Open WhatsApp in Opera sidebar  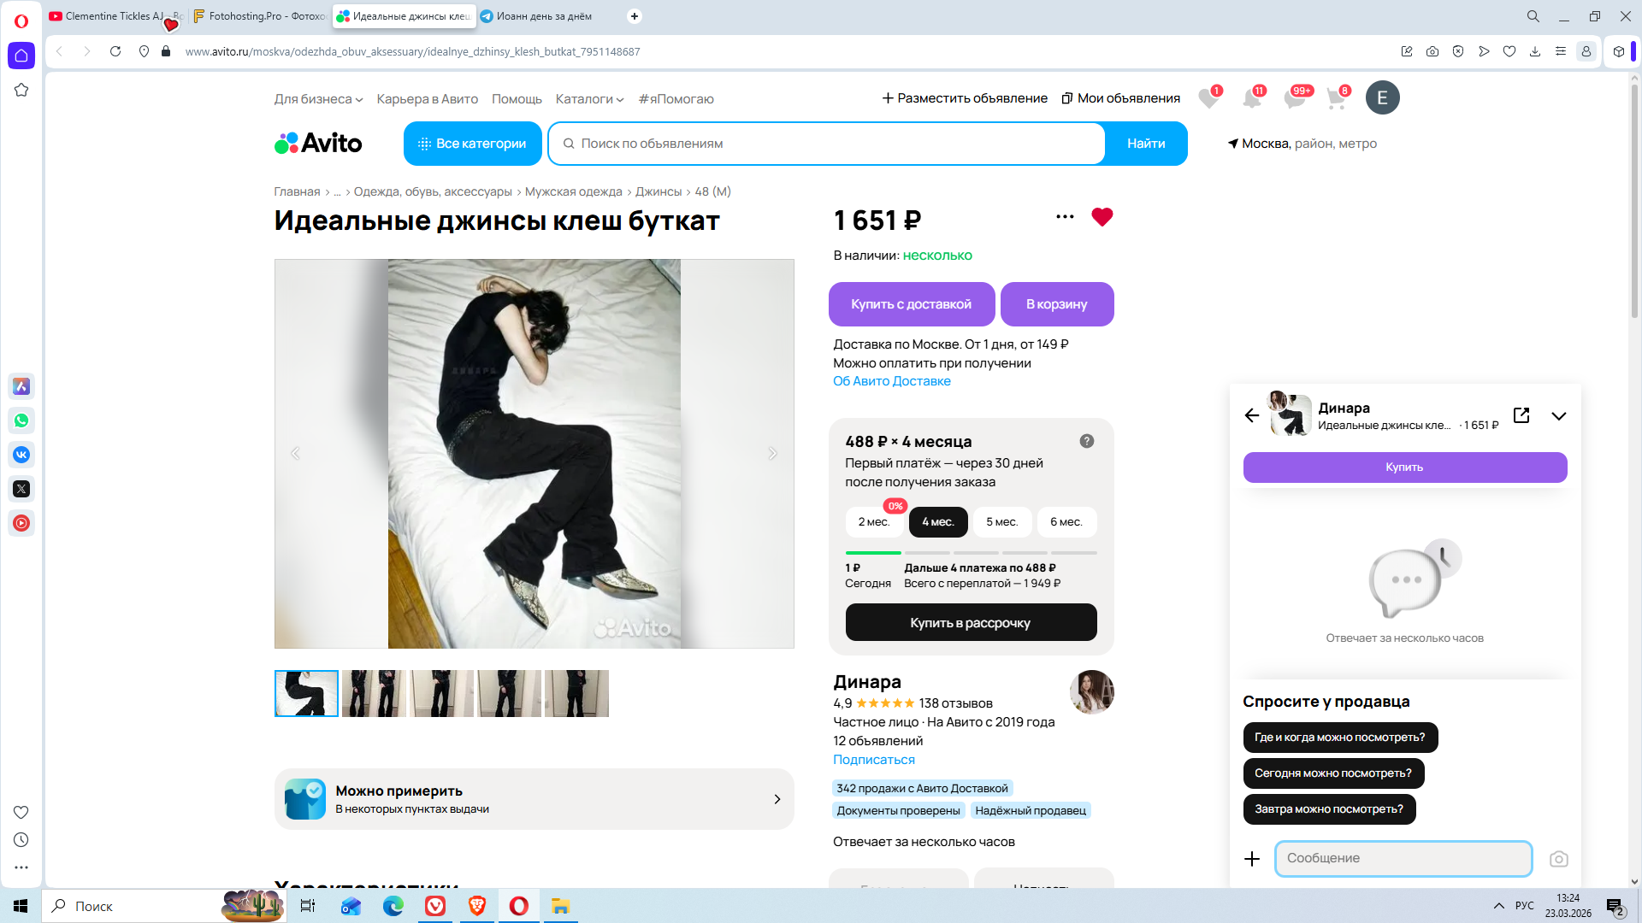(x=21, y=420)
